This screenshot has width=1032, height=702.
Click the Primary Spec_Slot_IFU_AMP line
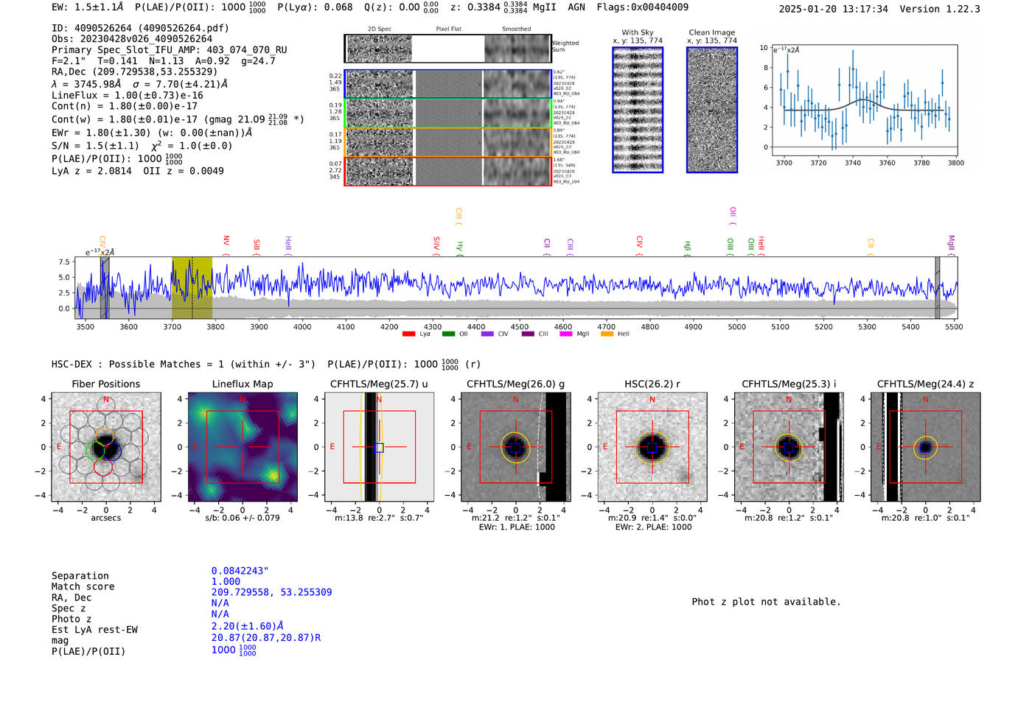click(x=170, y=50)
